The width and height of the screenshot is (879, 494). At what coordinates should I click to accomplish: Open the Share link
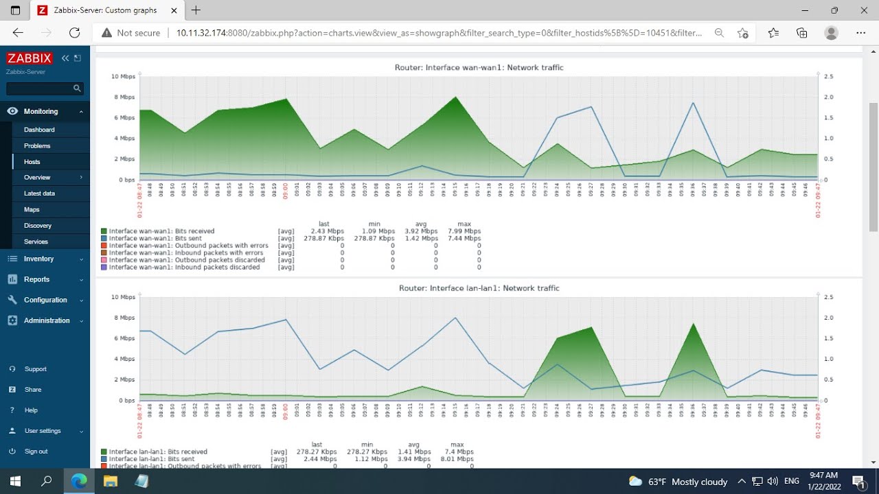point(33,390)
